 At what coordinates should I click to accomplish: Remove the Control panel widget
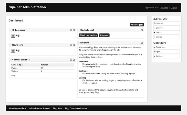tap(142, 30)
